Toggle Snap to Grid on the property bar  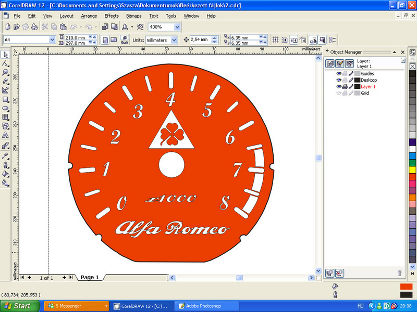(276, 40)
